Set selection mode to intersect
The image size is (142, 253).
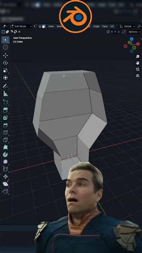pos(19,32)
